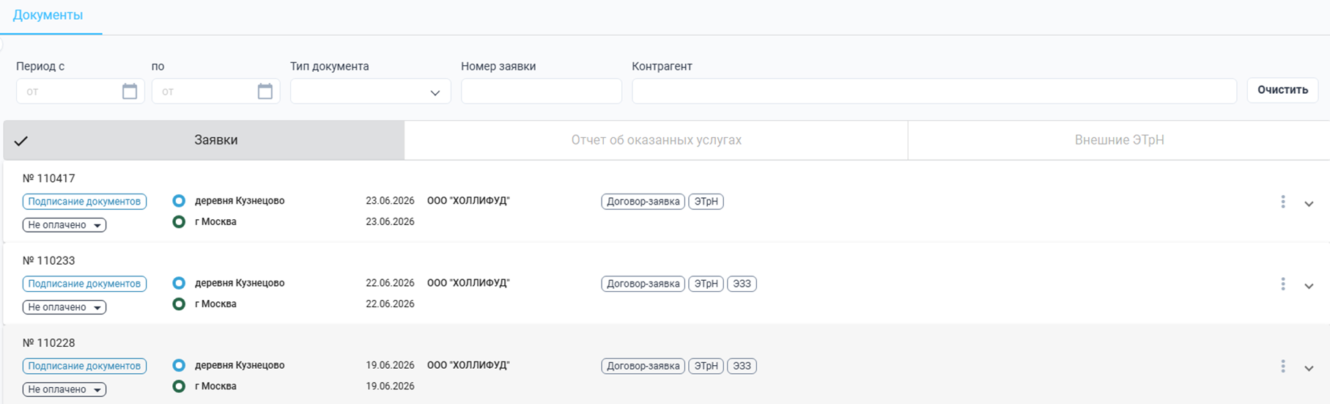Open ЭТрН document of order 110233

[x=706, y=284]
